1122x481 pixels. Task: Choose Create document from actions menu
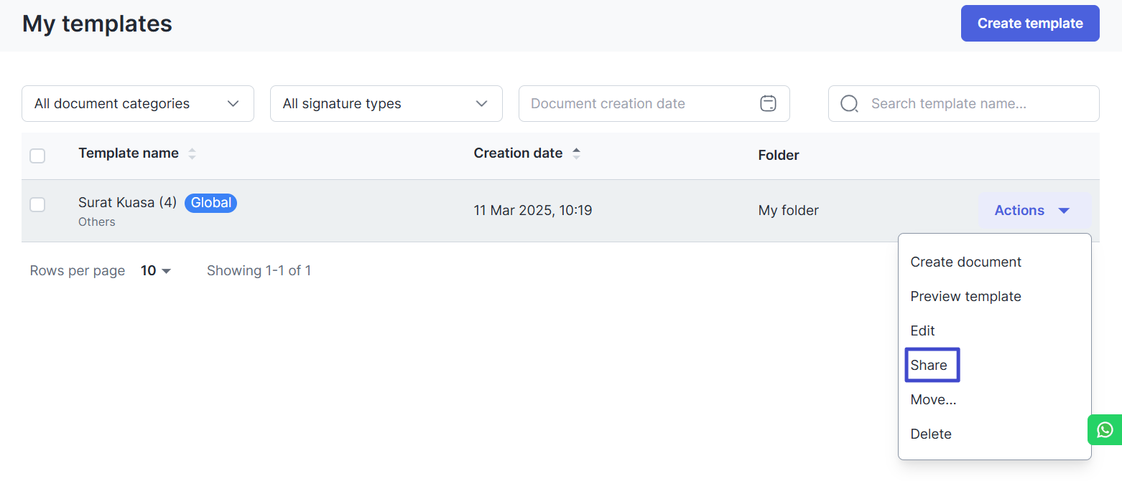point(965,262)
